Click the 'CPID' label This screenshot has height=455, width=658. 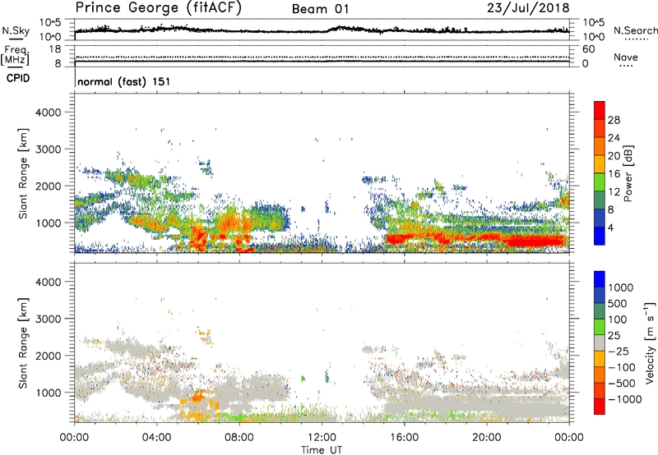[18, 78]
